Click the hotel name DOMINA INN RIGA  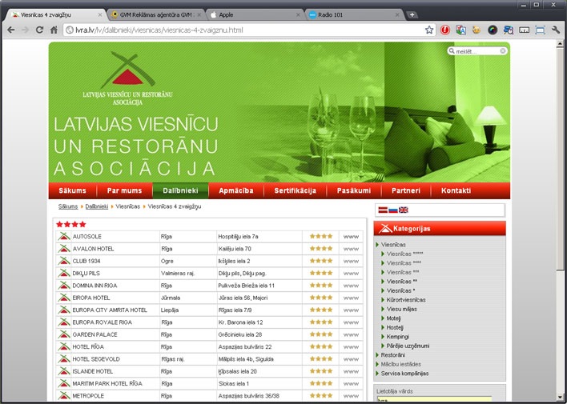point(94,286)
